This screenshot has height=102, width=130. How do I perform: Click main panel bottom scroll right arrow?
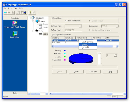[124, 94]
